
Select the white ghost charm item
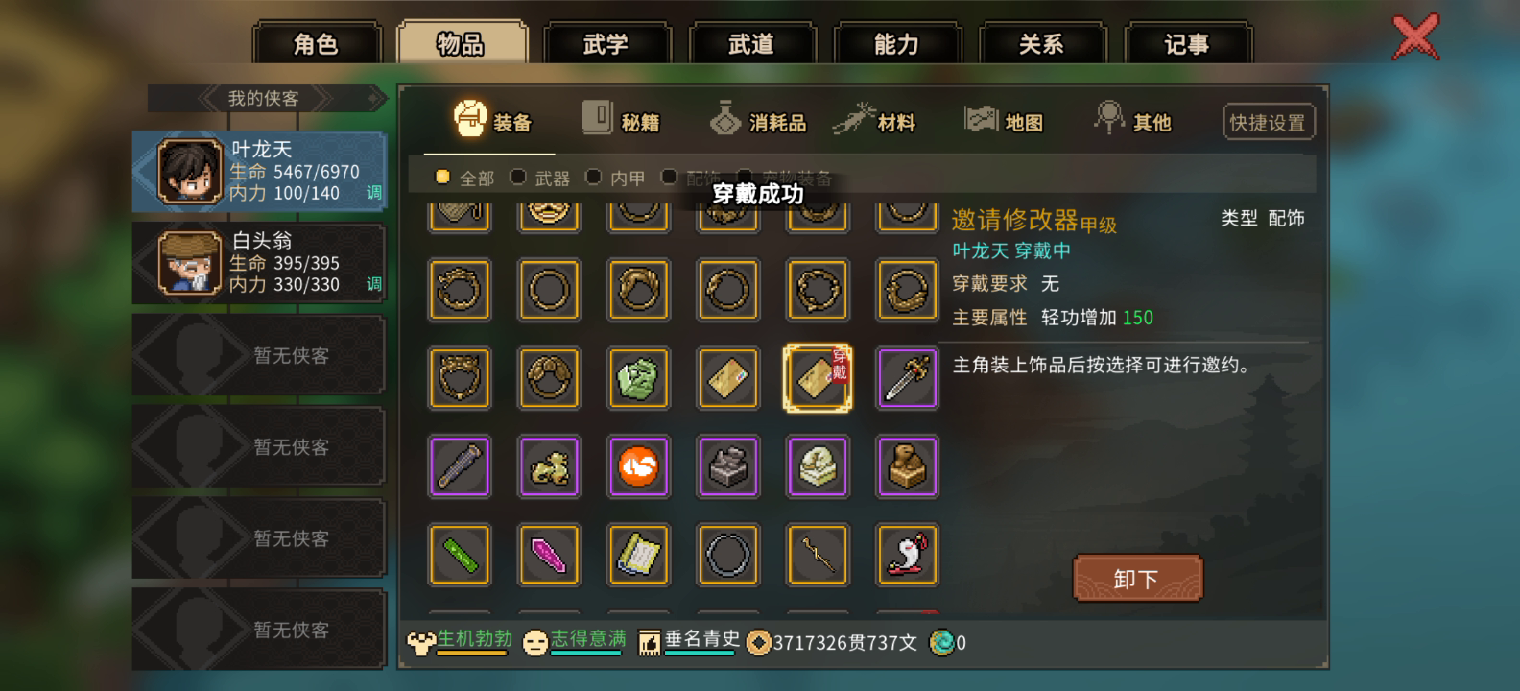[907, 555]
